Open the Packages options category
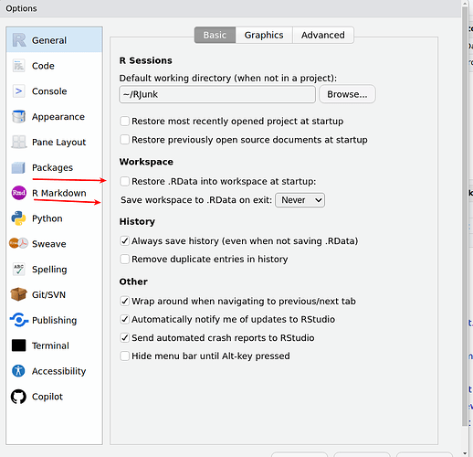The height and width of the screenshot is (457, 473). 54,167
